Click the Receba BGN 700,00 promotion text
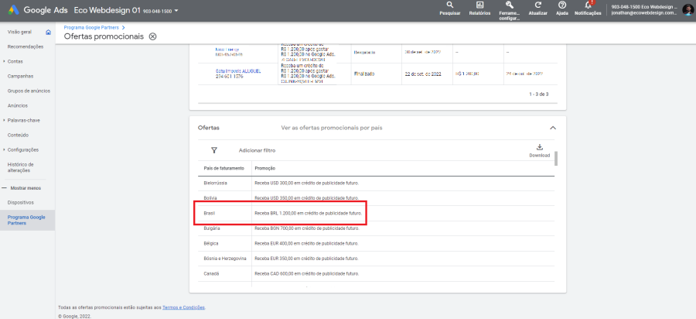The width and height of the screenshot is (696, 319). pyautogui.click(x=307, y=228)
